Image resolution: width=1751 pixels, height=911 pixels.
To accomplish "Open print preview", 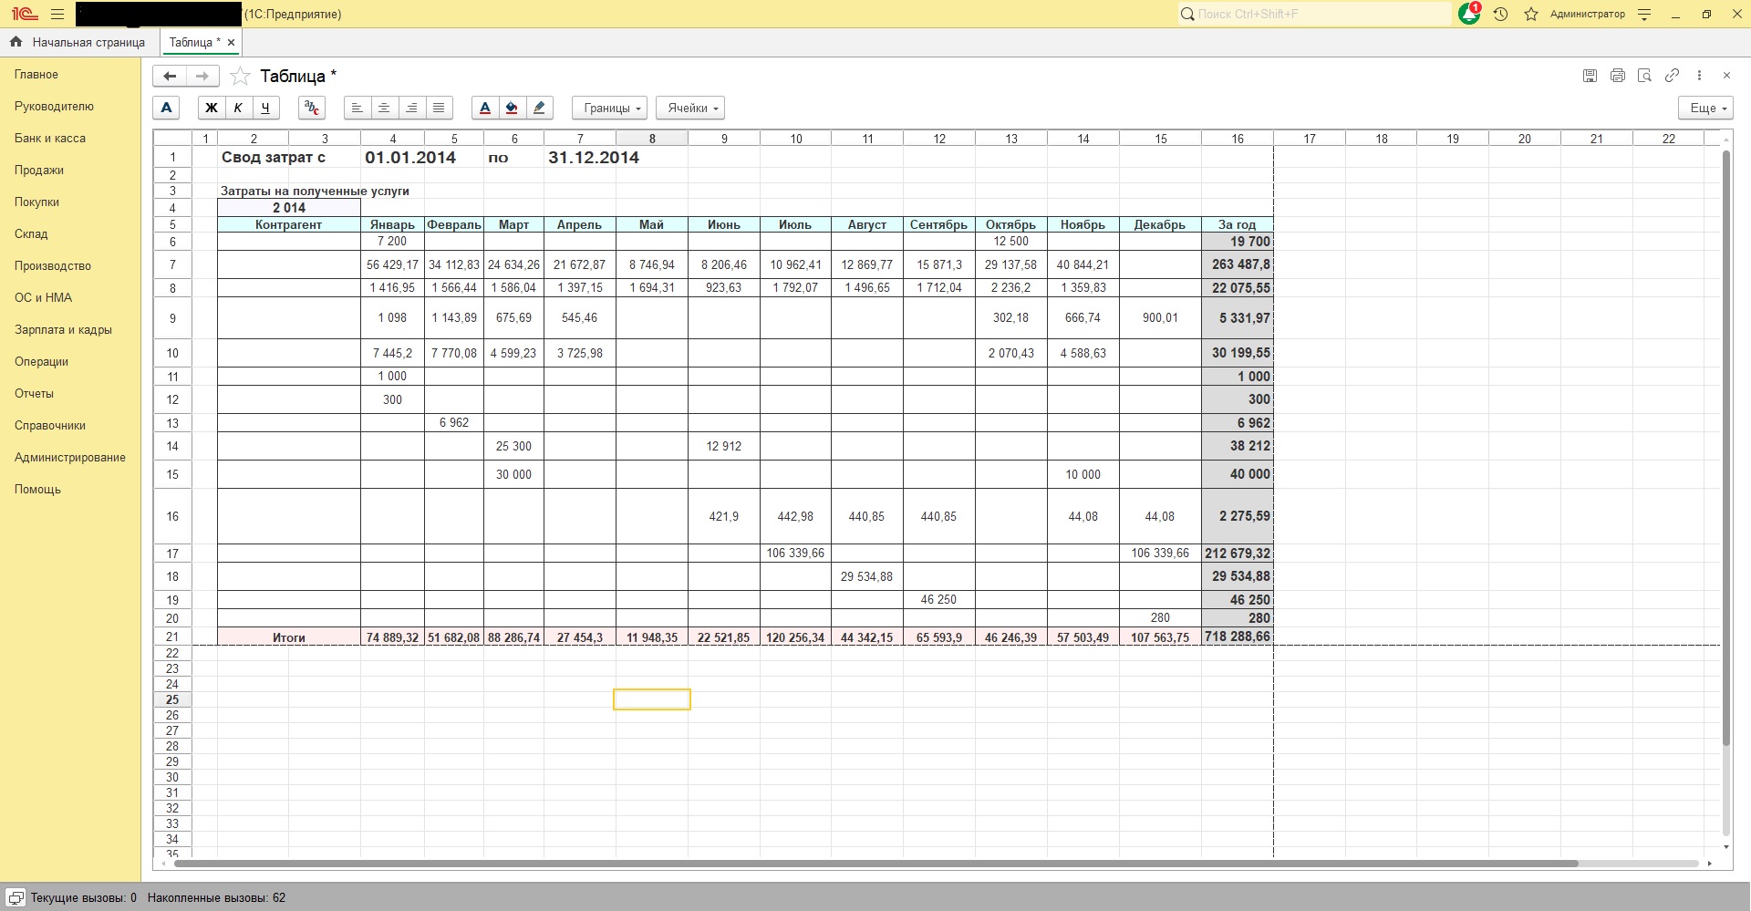I will pyautogui.click(x=1644, y=76).
